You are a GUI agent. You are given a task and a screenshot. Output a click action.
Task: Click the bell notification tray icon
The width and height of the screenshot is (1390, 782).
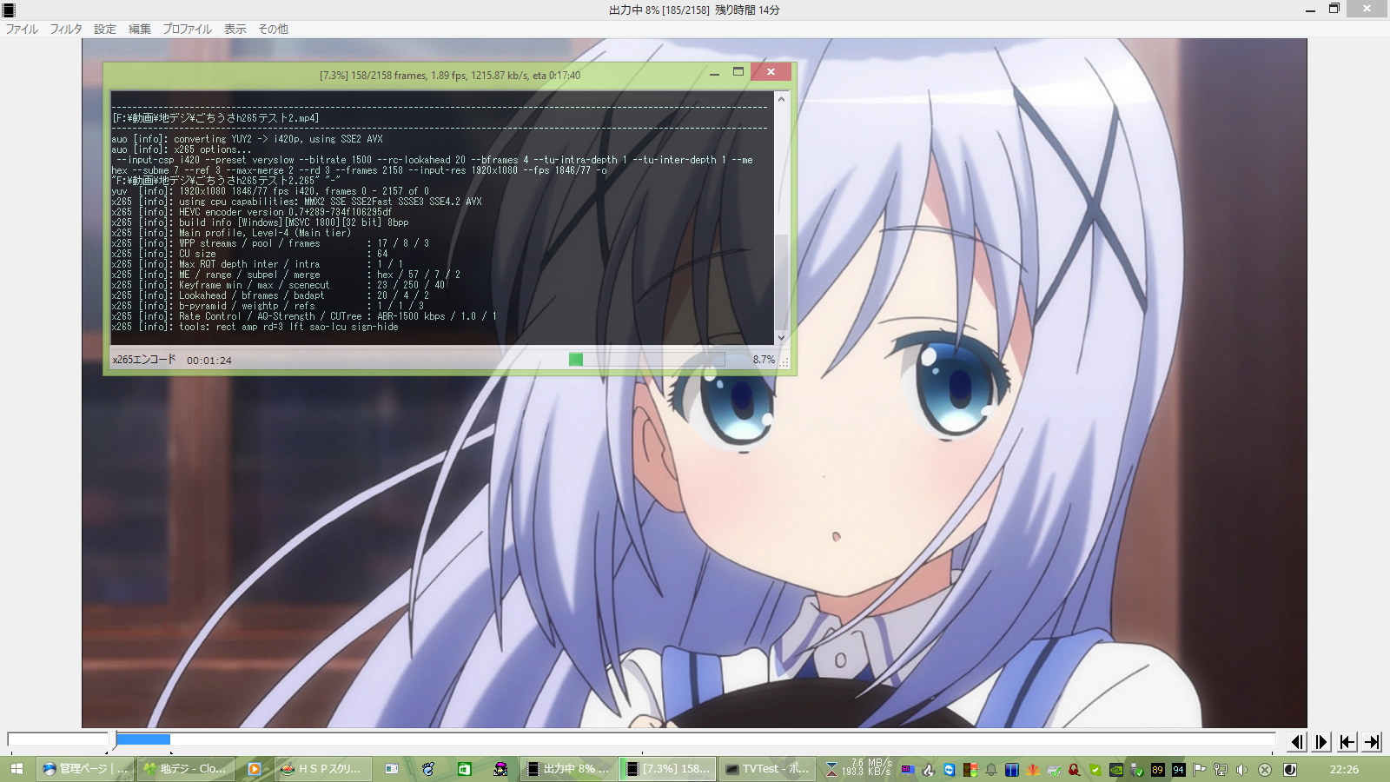point(990,769)
